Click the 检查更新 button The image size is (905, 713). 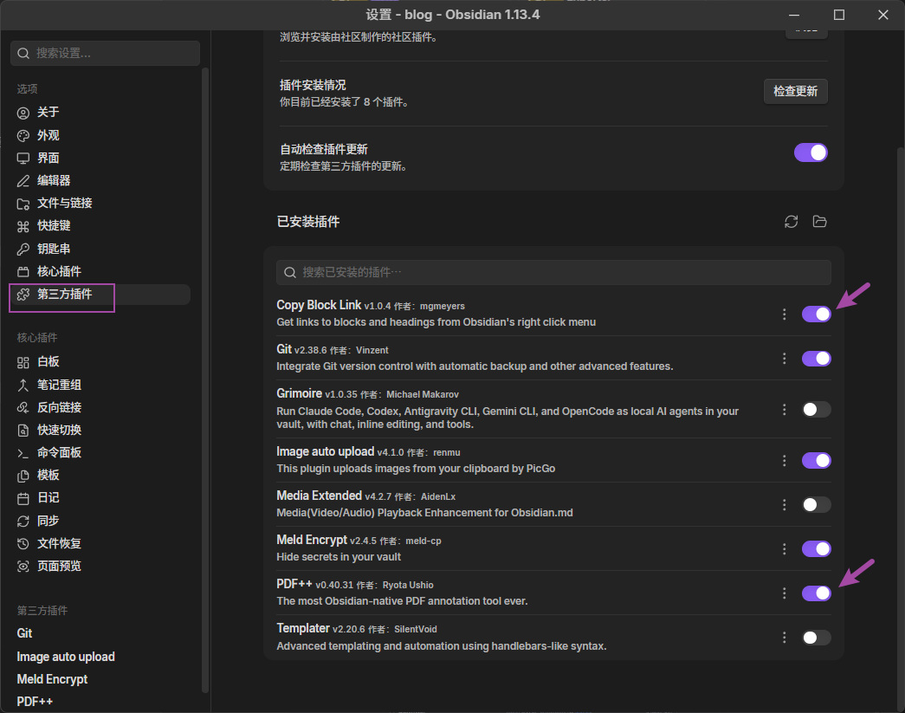(795, 91)
